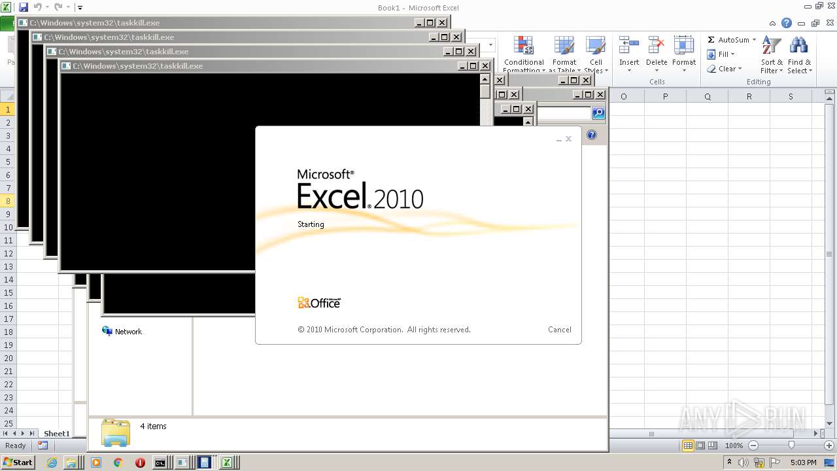Minimize the ribbon with the caret icon
The height and width of the screenshot is (471, 837).
point(773,23)
